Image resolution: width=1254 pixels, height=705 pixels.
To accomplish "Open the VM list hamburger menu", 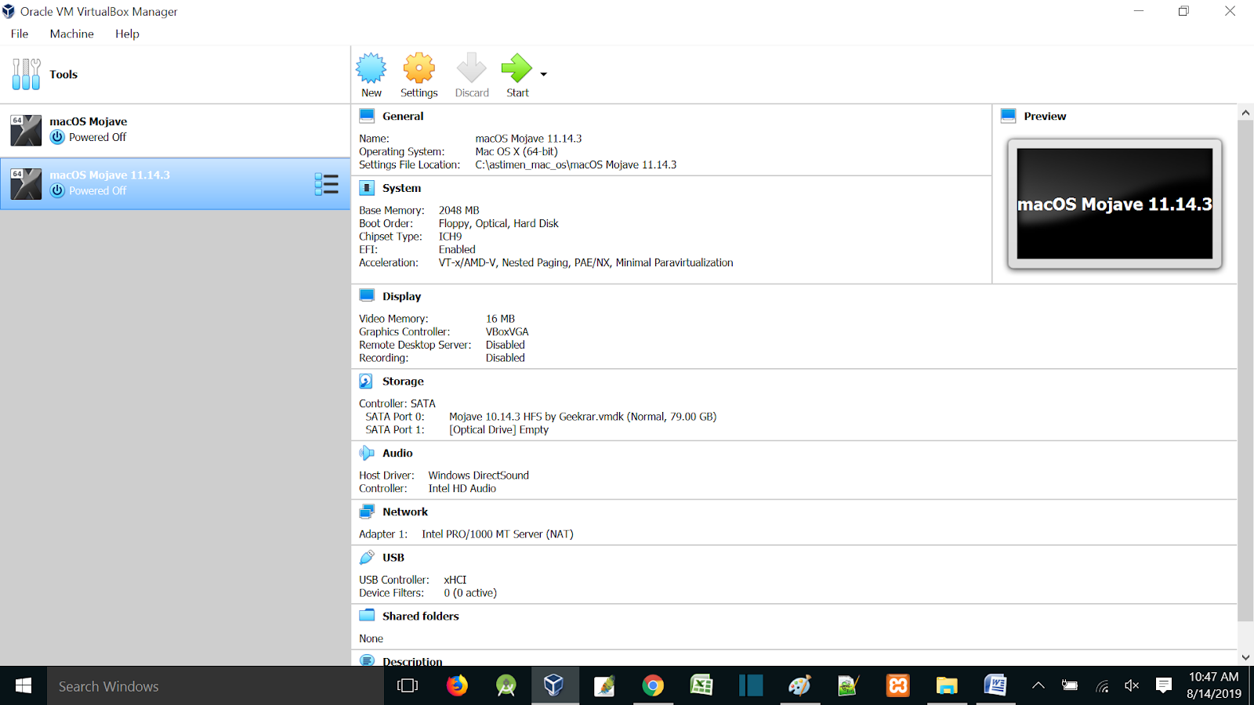I will pyautogui.click(x=327, y=183).
